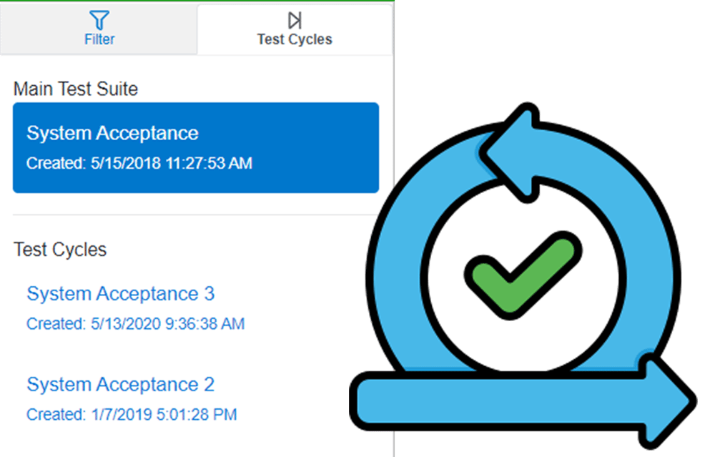Expand the Test Cycles list
The width and height of the screenshot is (715, 457).
pyautogui.click(x=60, y=250)
